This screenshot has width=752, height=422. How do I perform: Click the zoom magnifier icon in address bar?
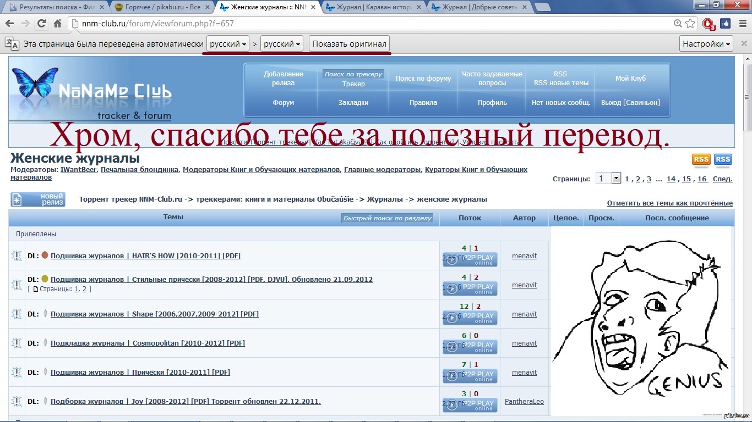678,24
